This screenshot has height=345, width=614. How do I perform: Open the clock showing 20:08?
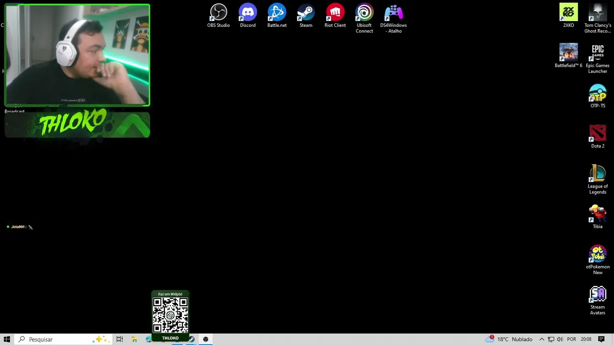click(586, 339)
